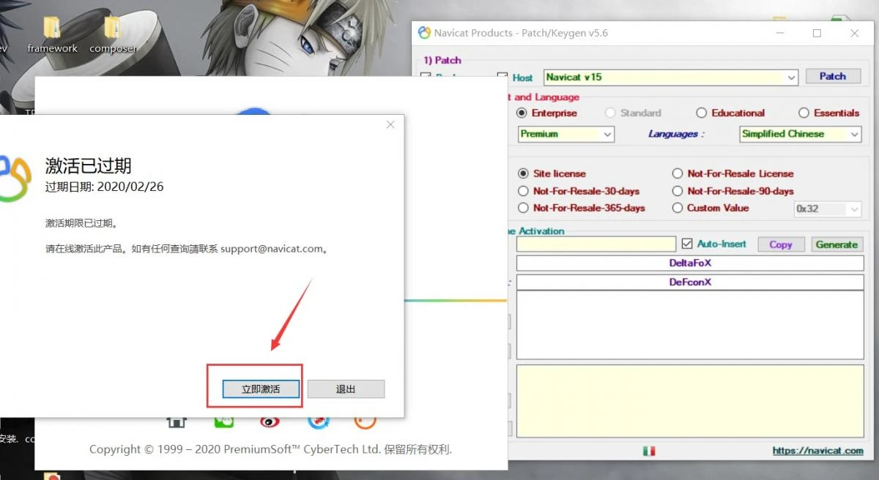
Task: Click the Generate button
Action: pos(837,244)
